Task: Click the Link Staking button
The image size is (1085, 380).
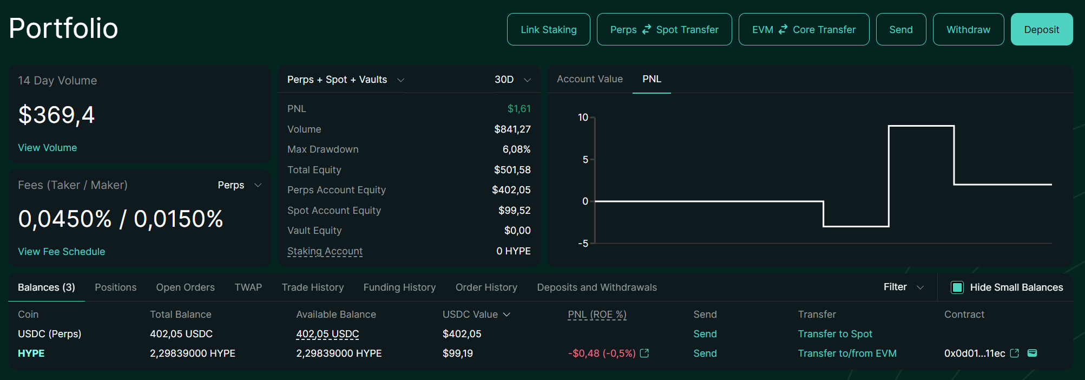Action: (549, 29)
